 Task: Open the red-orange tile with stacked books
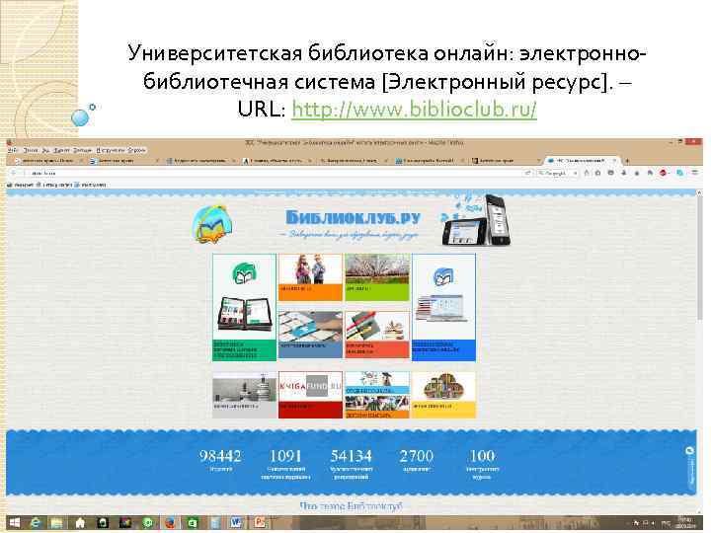pyautogui.click(x=377, y=335)
